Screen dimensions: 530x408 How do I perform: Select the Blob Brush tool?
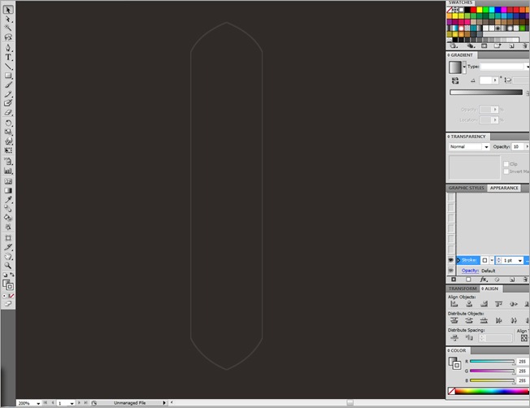(8, 102)
